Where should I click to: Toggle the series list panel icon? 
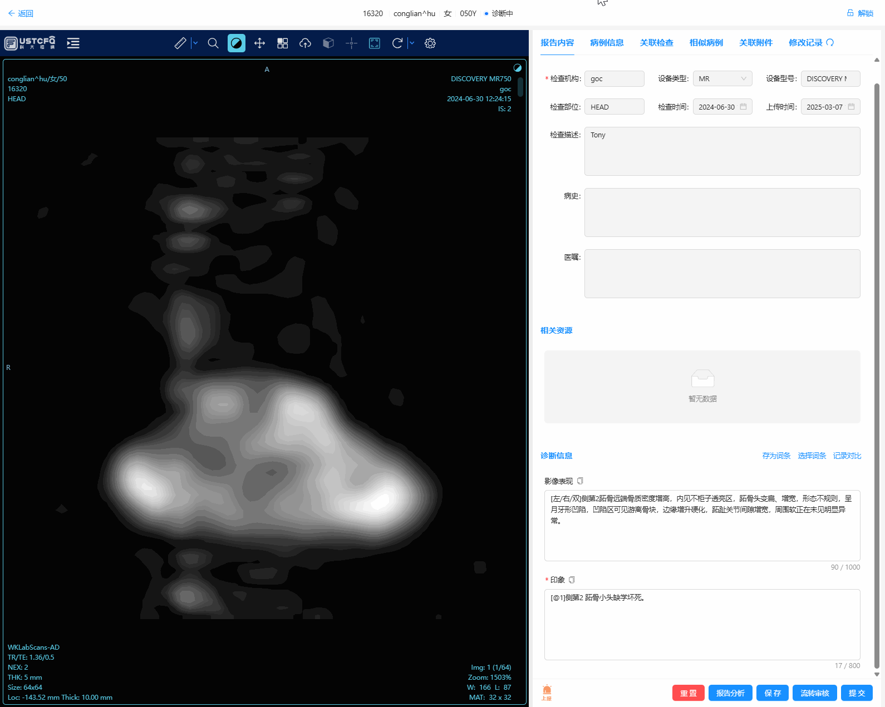coord(73,43)
